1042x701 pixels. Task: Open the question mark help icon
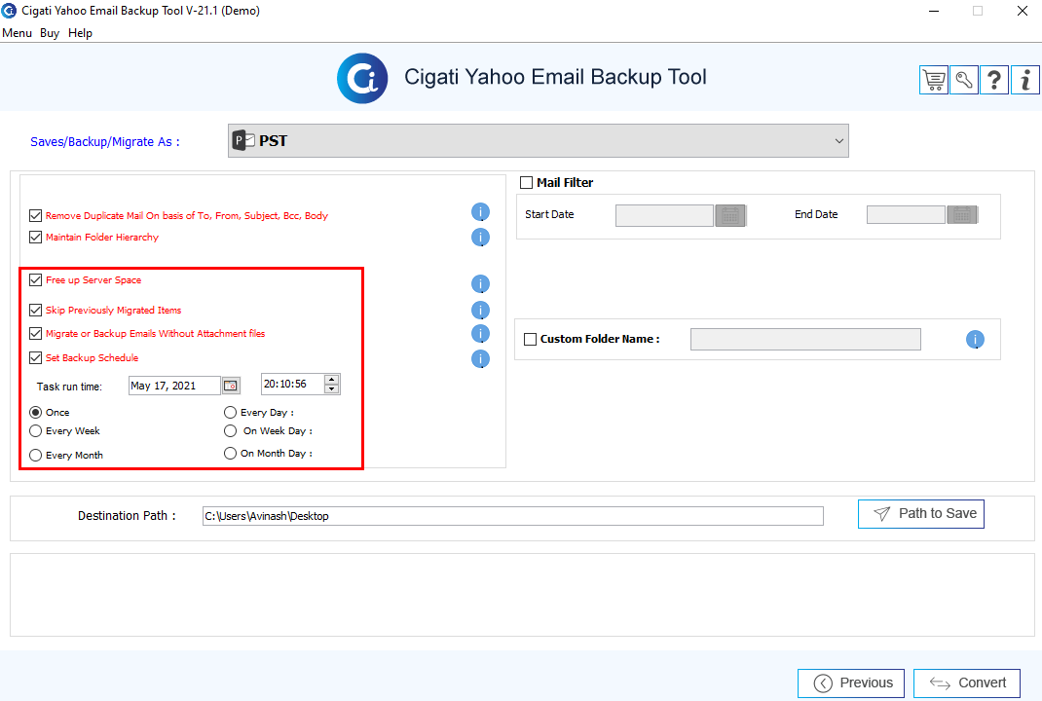point(994,81)
